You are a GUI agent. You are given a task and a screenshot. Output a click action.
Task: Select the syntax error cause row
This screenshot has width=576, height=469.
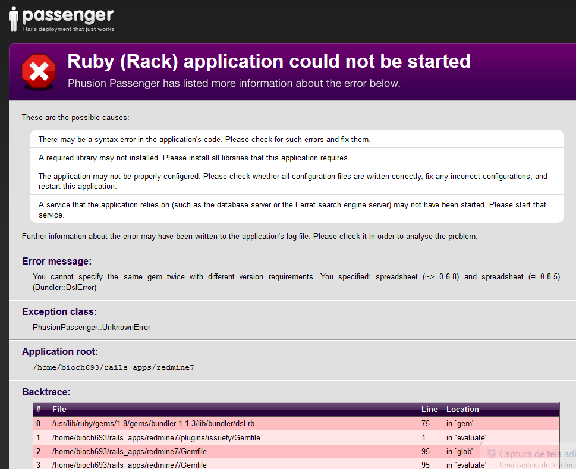pos(297,139)
